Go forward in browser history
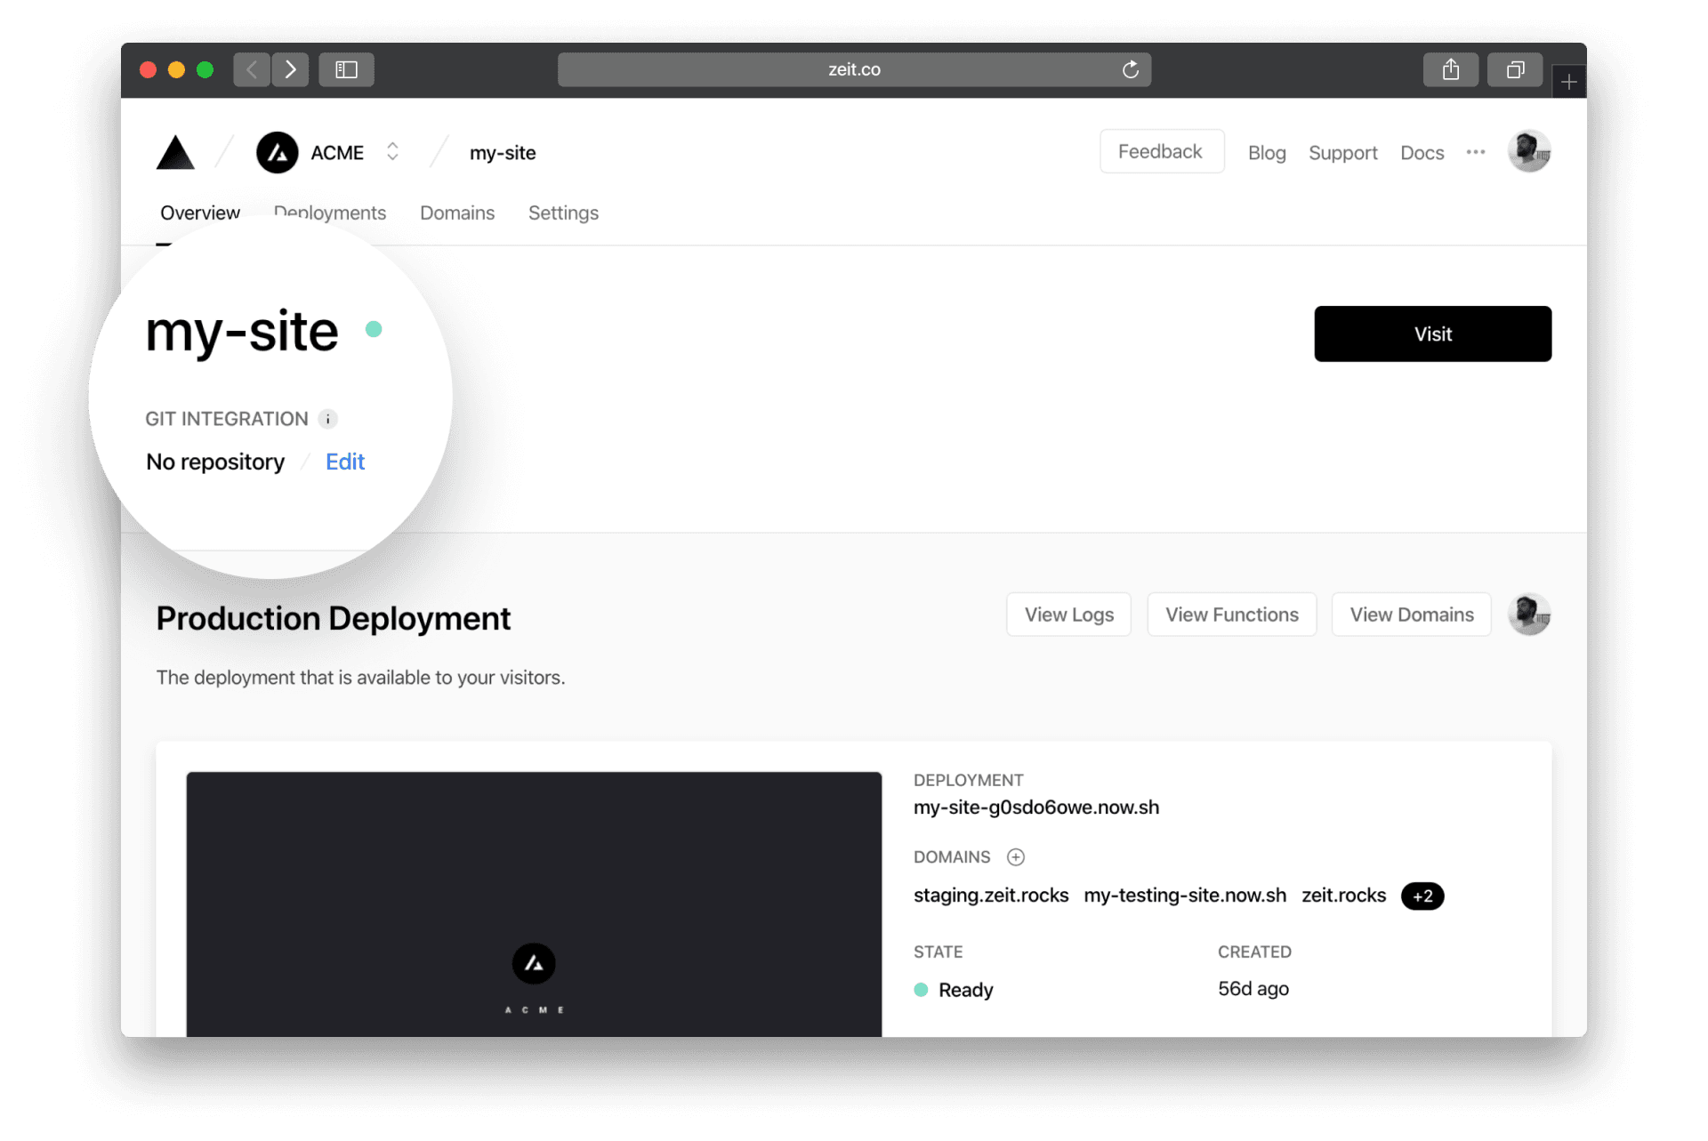Screen dimensions: 1708x1141 point(290,69)
